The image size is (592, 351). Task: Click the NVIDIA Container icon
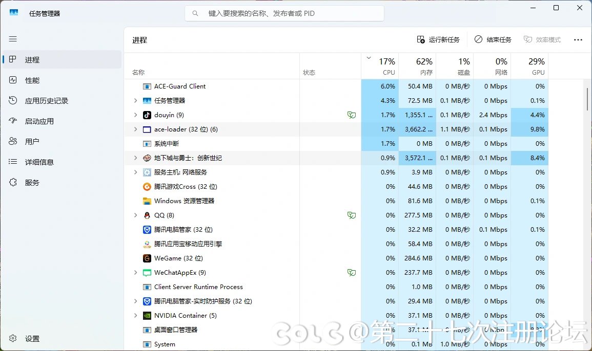(147, 316)
